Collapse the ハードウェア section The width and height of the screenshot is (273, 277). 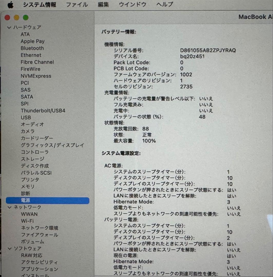click(x=9, y=27)
